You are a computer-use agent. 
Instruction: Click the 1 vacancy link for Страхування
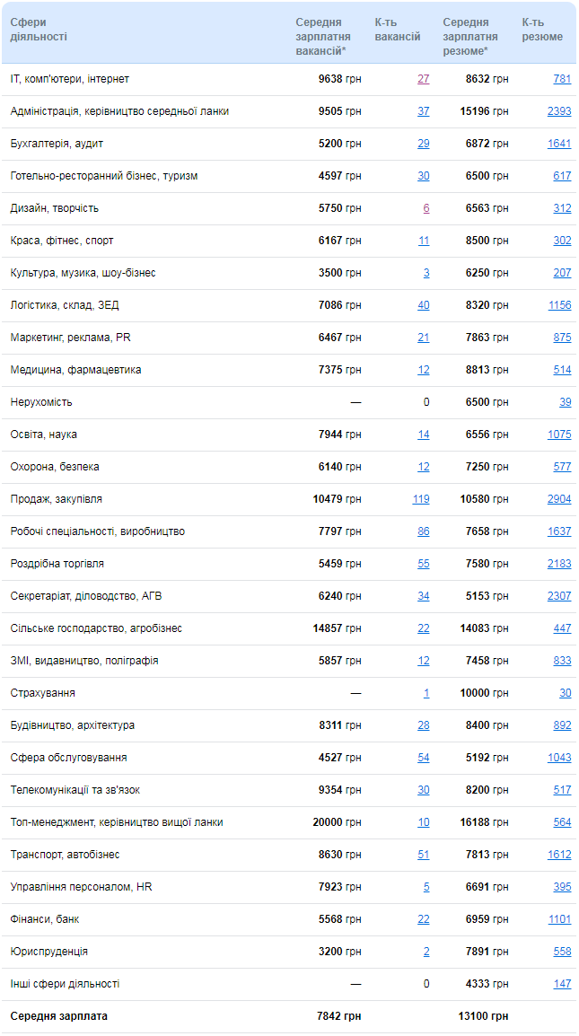(426, 693)
